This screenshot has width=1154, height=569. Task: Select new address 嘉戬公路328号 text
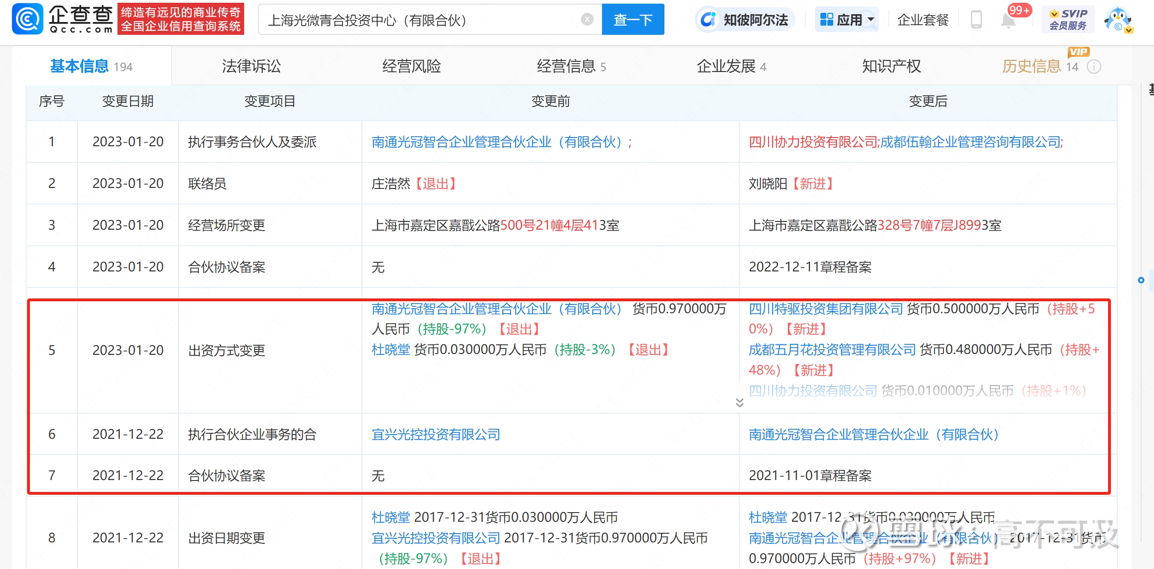click(x=875, y=226)
